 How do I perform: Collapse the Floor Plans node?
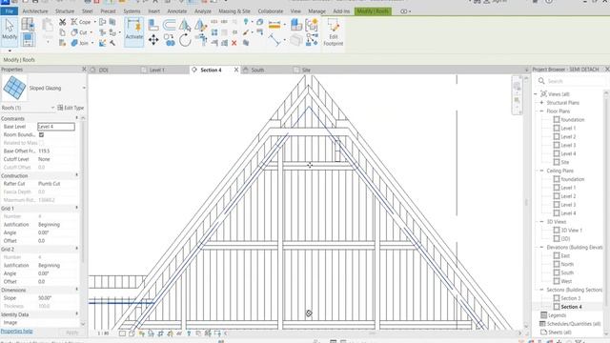(541, 111)
